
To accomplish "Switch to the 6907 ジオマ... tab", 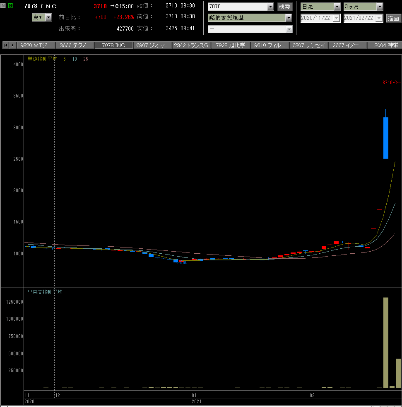I will 152,45.
